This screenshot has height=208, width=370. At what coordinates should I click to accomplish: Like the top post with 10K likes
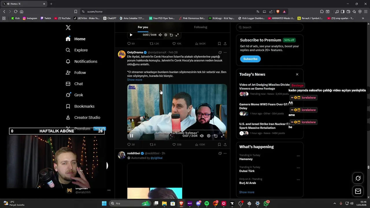click(177, 44)
